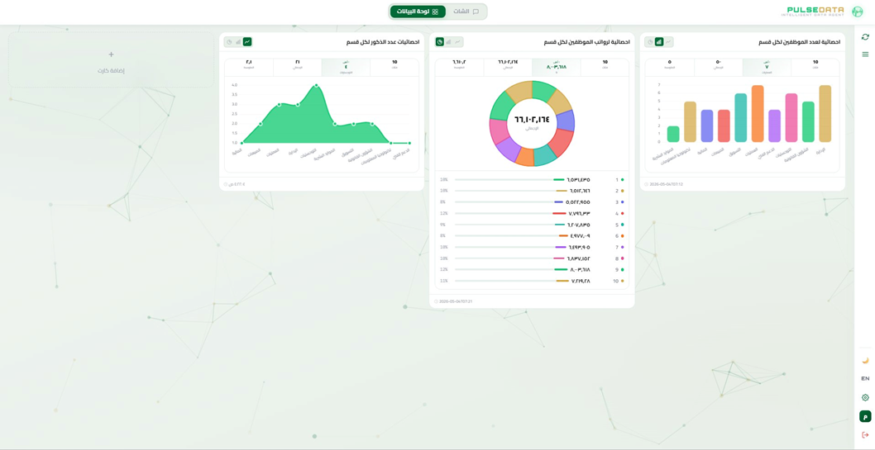875x450 pixels.
Task: Click the إضافة كارت add card button
Action: pyautogui.click(x=111, y=60)
